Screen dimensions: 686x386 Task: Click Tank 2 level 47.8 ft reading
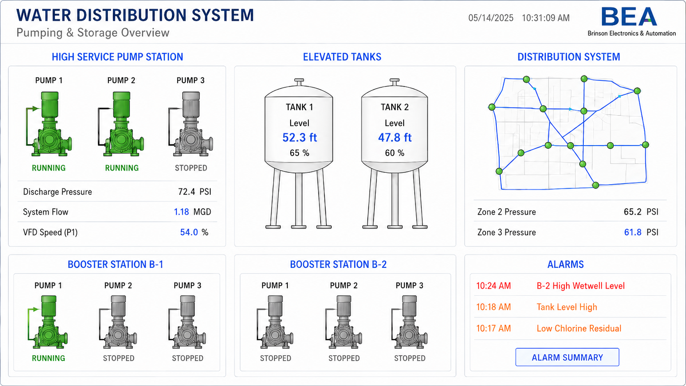[x=395, y=137]
